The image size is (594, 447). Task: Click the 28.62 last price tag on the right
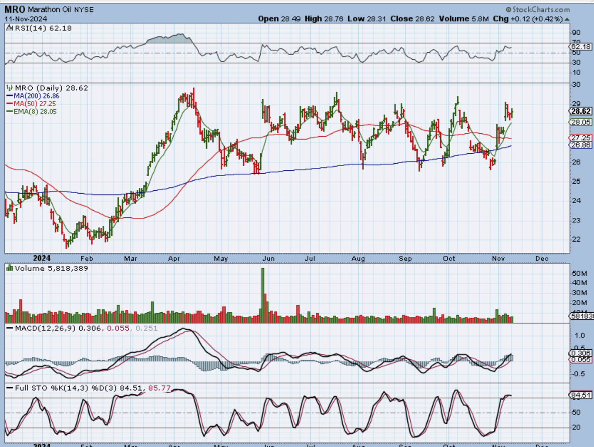point(581,111)
